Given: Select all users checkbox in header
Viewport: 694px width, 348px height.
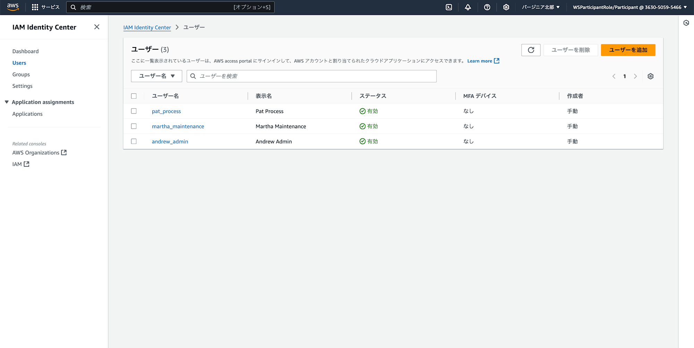Looking at the screenshot, I should 134,96.
